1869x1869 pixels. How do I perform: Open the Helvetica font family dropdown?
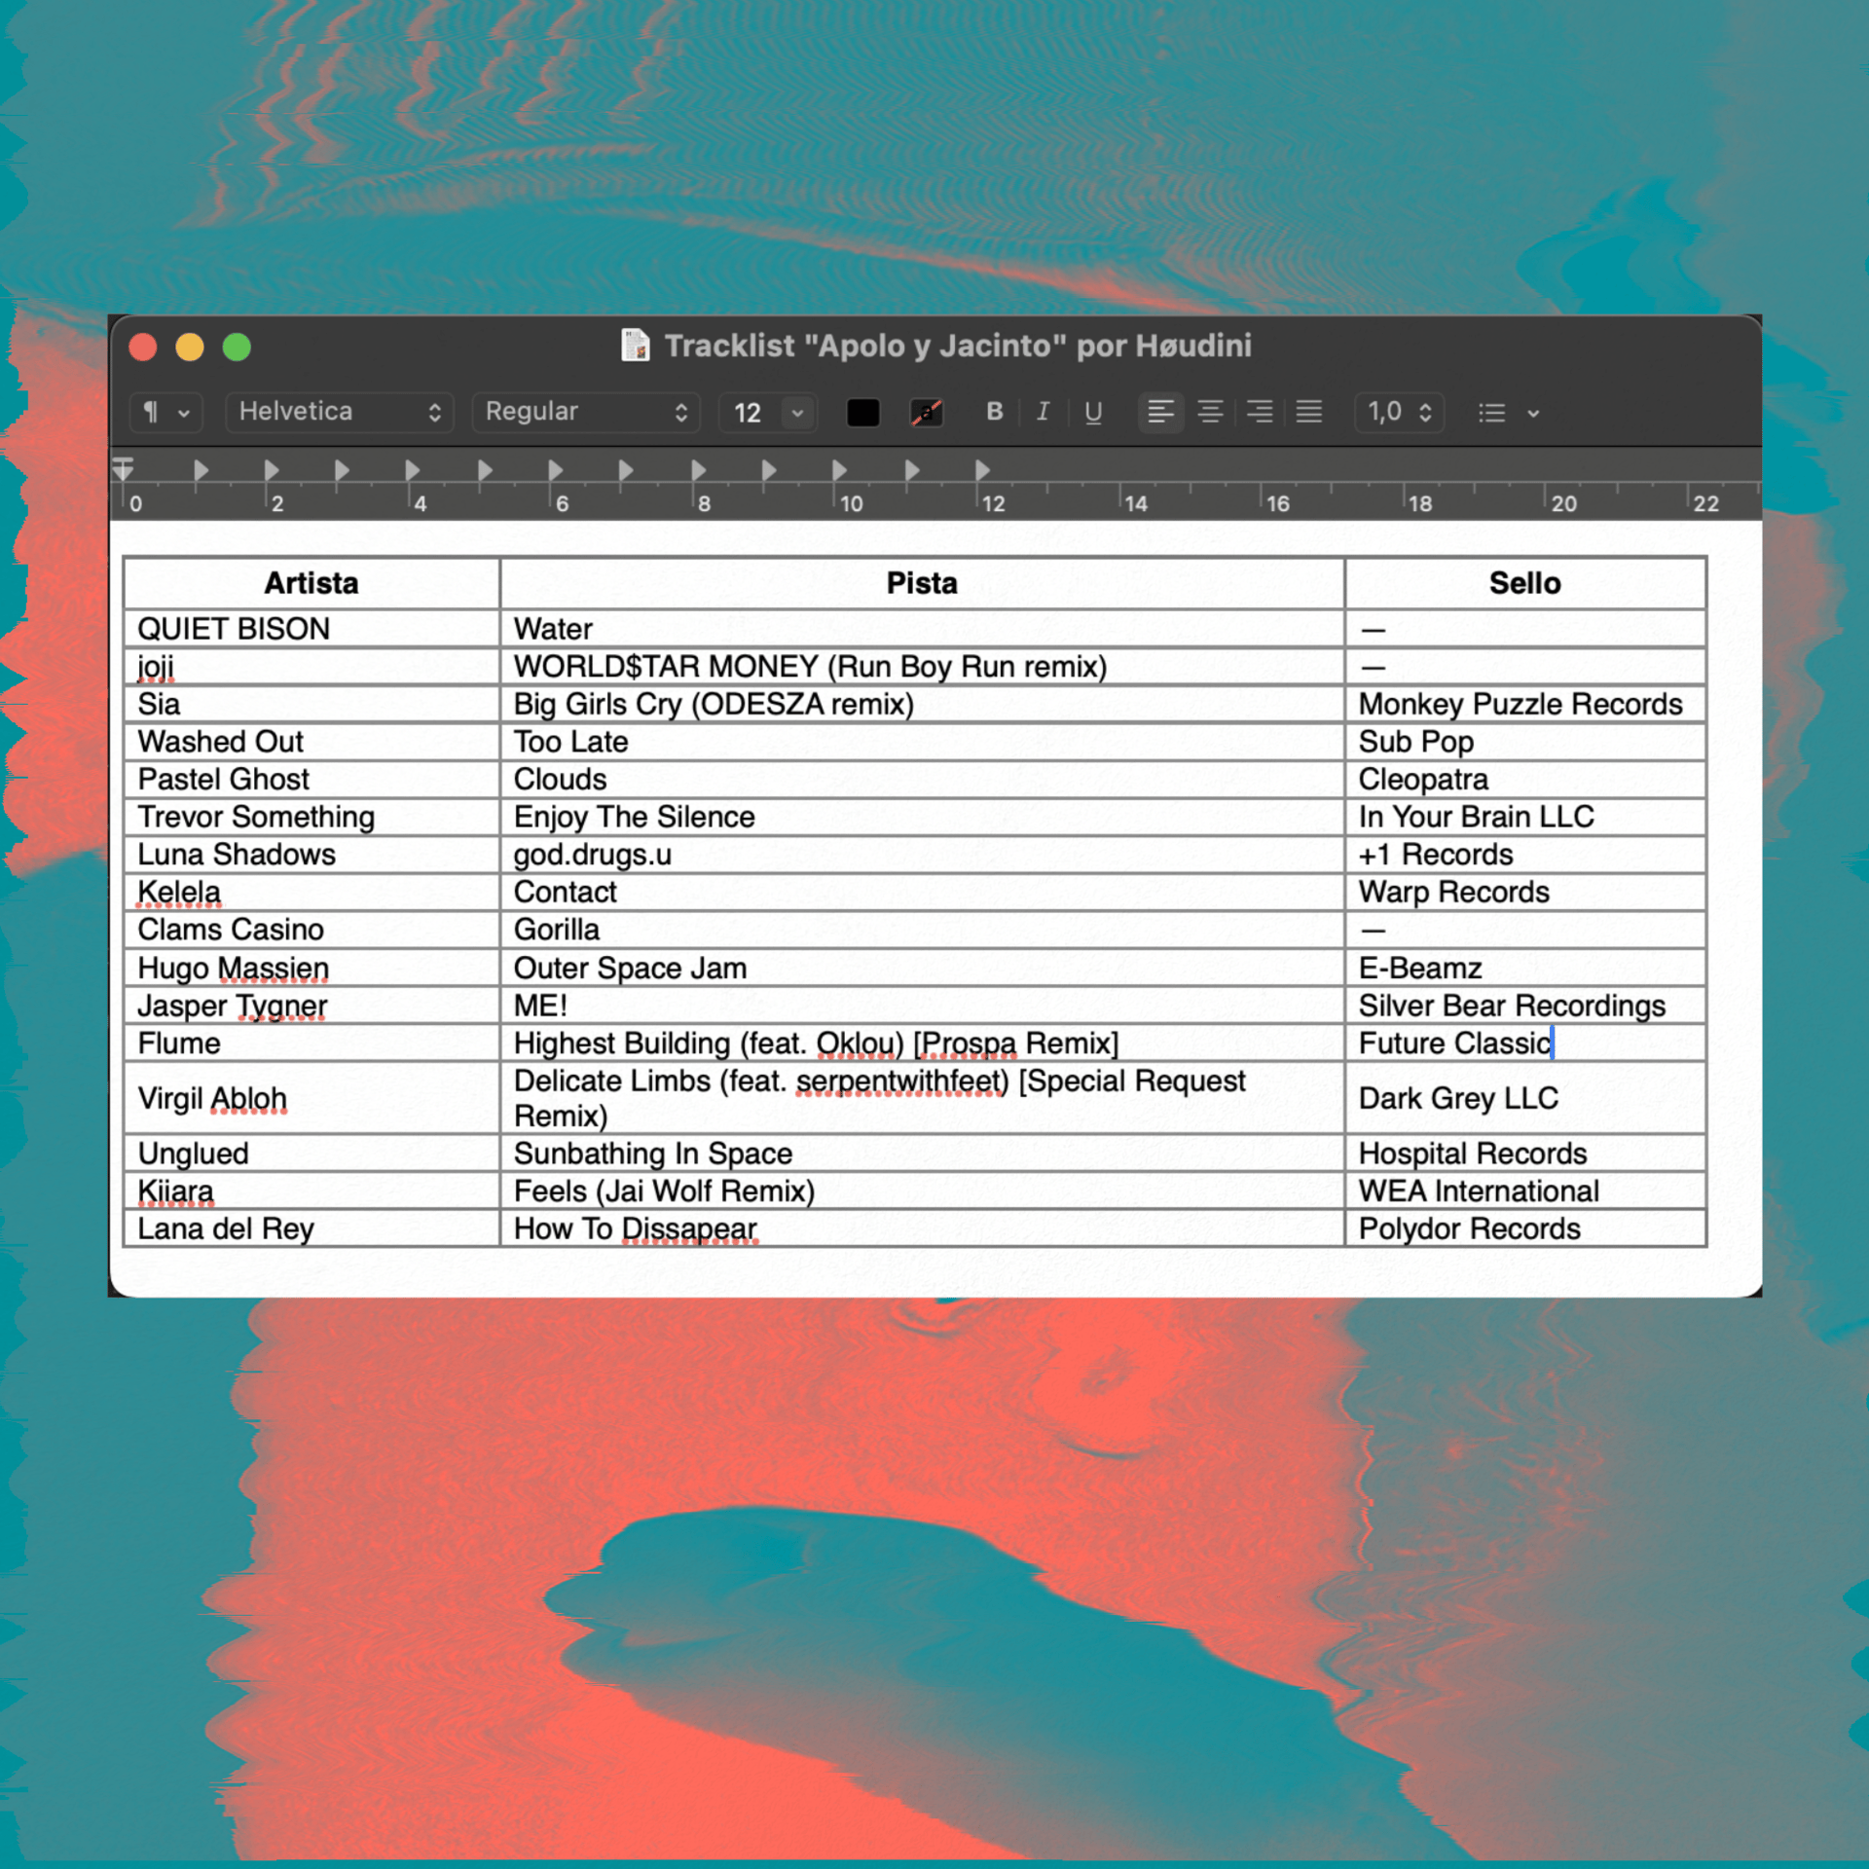tap(339, 412)
